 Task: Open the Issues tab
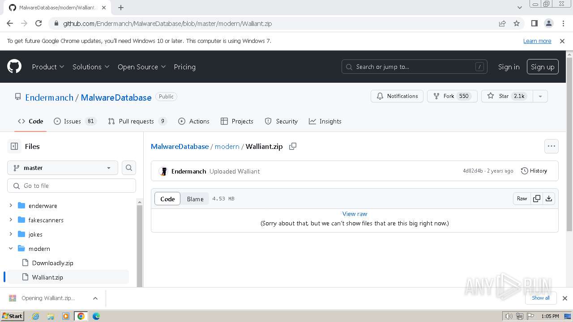click(72, 121)
